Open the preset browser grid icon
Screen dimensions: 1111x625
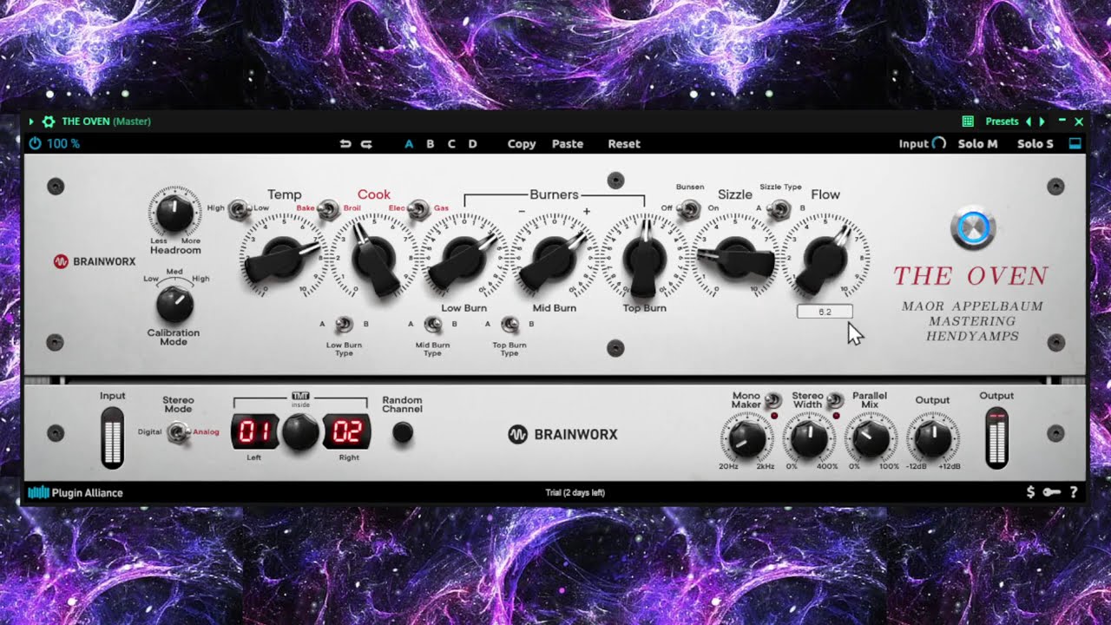click(969, 122)
